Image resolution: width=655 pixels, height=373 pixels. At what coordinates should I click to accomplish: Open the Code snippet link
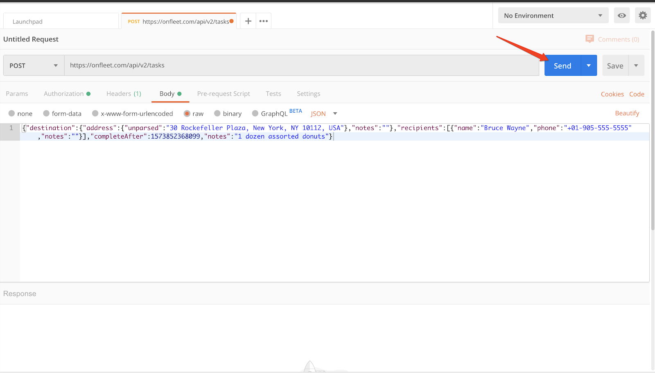[637, 94]
